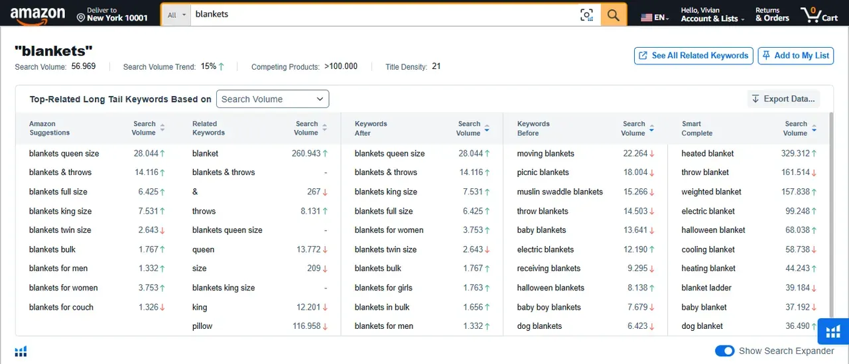
Task: Sort the Related Keywords Search Volume column
Action: pos(325,128)
